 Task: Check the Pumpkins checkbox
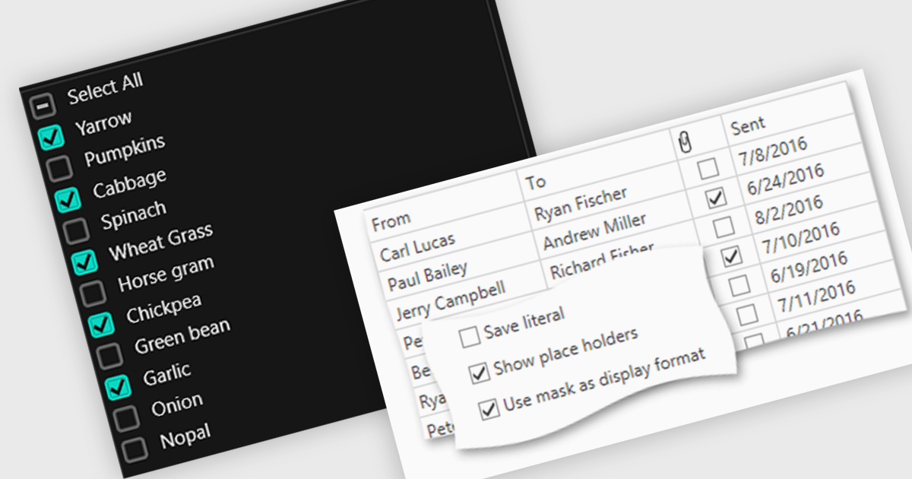point(59,168)
